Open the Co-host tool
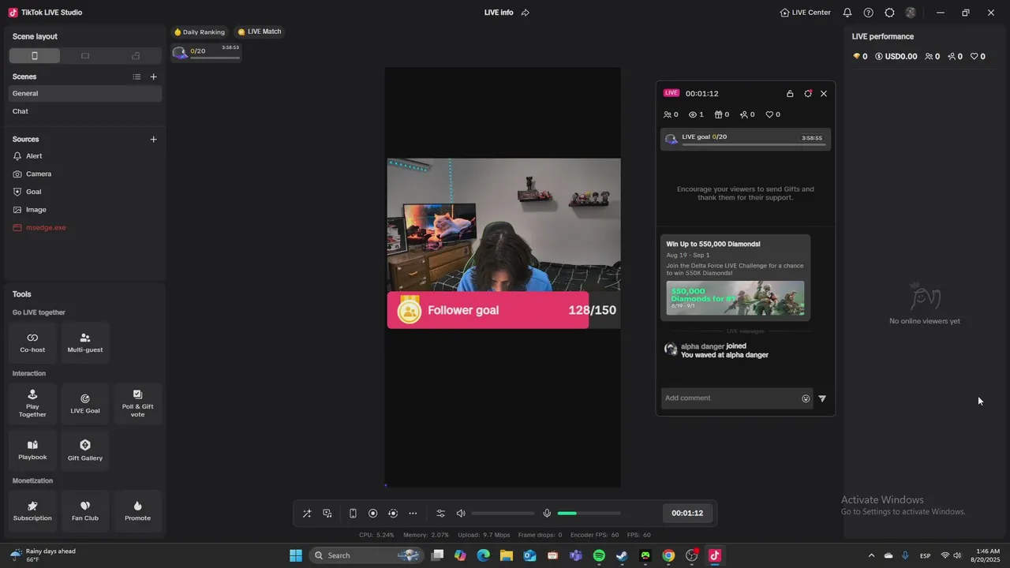This screenshot has height=568, width=1010. [32, 342]
